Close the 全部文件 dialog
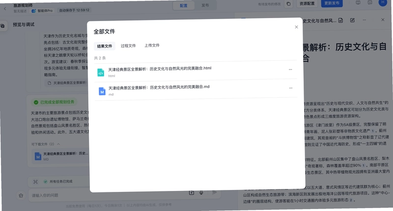The image size is (393, 211). click(296, 27)
